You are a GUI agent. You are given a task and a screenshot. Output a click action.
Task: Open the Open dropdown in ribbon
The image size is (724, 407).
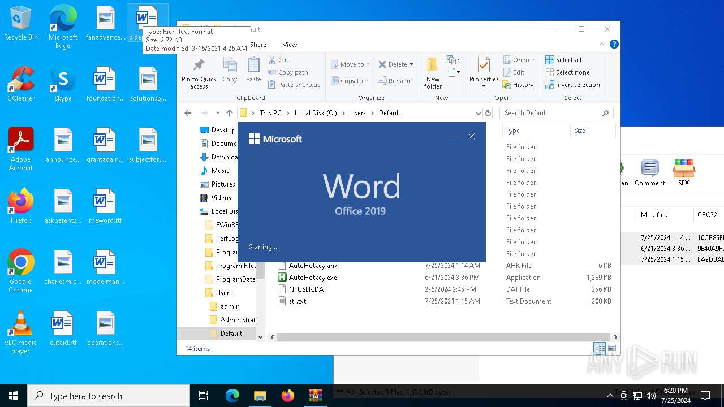point(519,60)
